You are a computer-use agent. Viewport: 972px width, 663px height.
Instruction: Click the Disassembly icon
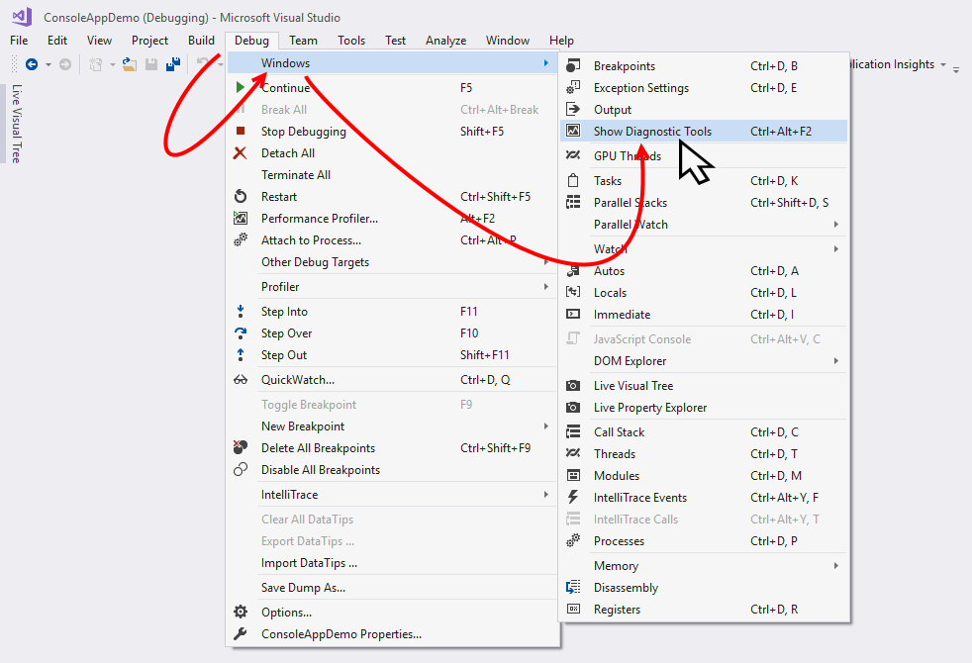tap(573, 588)
